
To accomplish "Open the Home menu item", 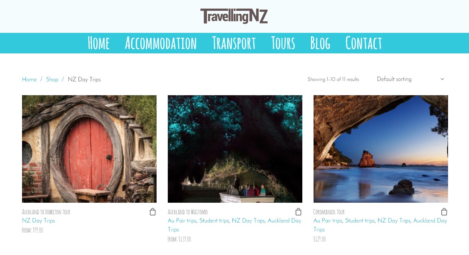I will point(99,43).
